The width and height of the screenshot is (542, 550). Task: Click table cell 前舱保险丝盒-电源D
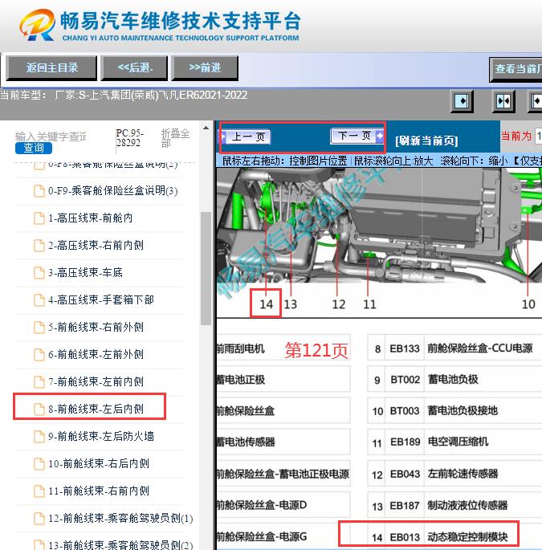[x=283, y=505]
